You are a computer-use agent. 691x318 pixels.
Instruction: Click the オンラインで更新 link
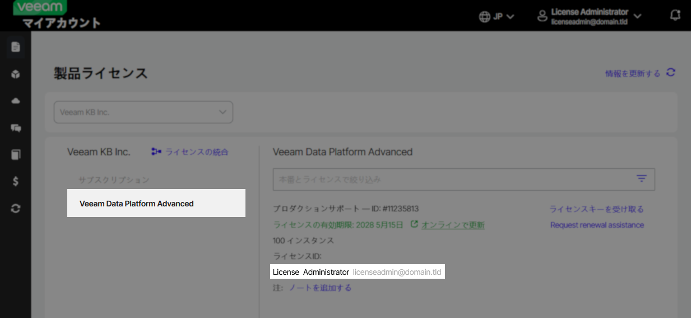[x=453, y=225]
